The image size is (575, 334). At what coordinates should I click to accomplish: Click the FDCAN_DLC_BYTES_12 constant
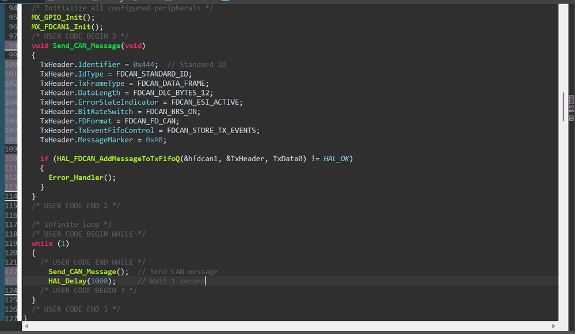pyautogui.click(x=172, y=93)
